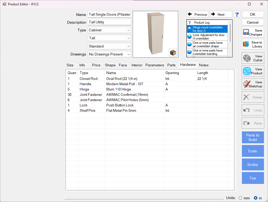Click the Save Changes floppy disk button
Viewport: 268px width, 202px height.
coord(253,32)
